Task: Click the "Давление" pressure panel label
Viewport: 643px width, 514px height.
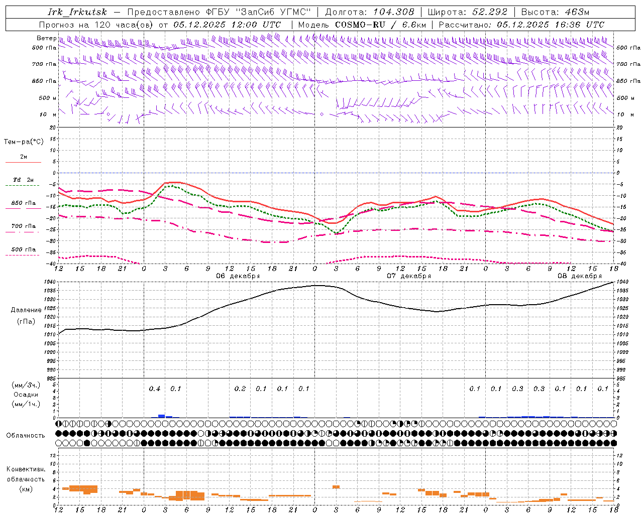Action: (x=26, y=310)
